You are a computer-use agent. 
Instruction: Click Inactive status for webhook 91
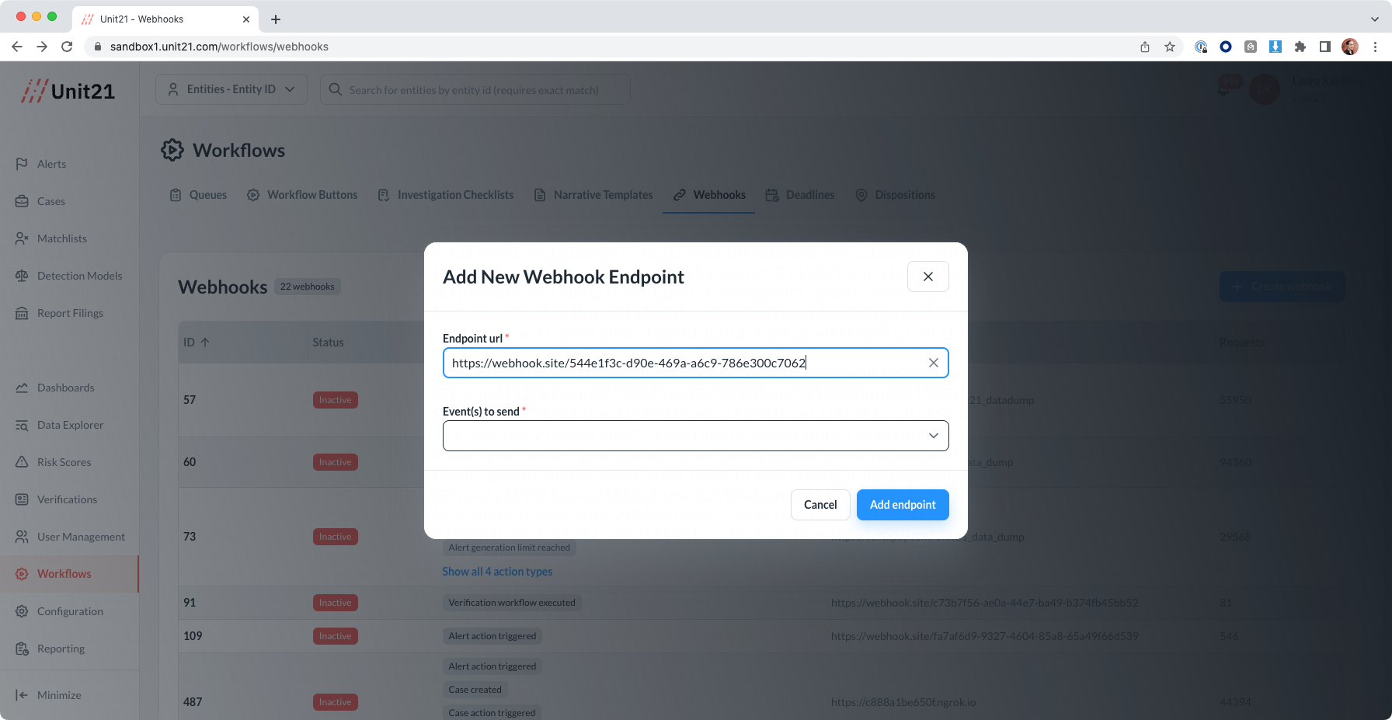click(335, 603)
